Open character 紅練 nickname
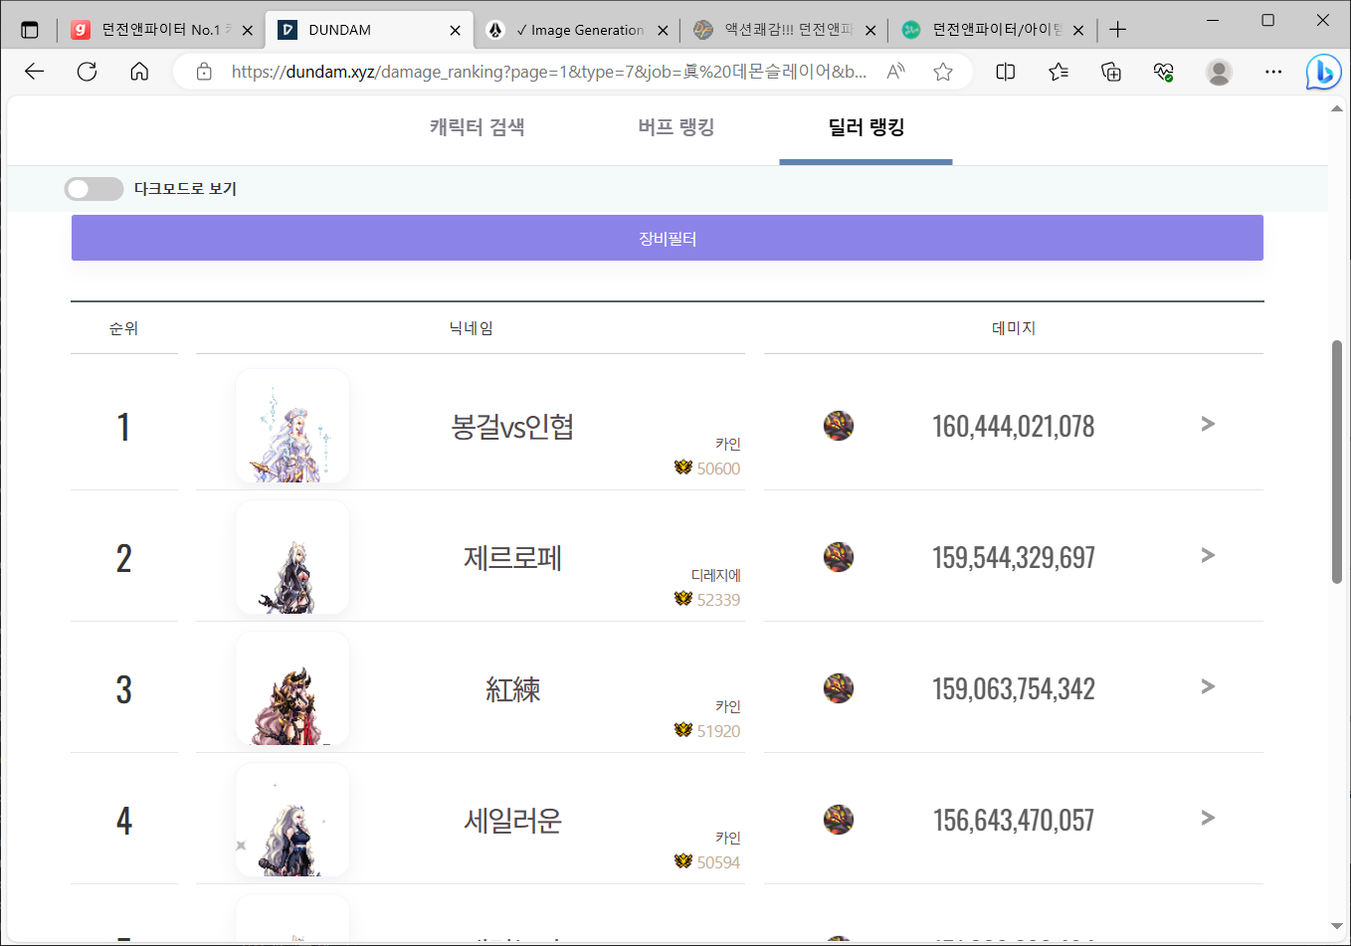The height and width of the screenshot is (946, 1351). pos(512,689)
